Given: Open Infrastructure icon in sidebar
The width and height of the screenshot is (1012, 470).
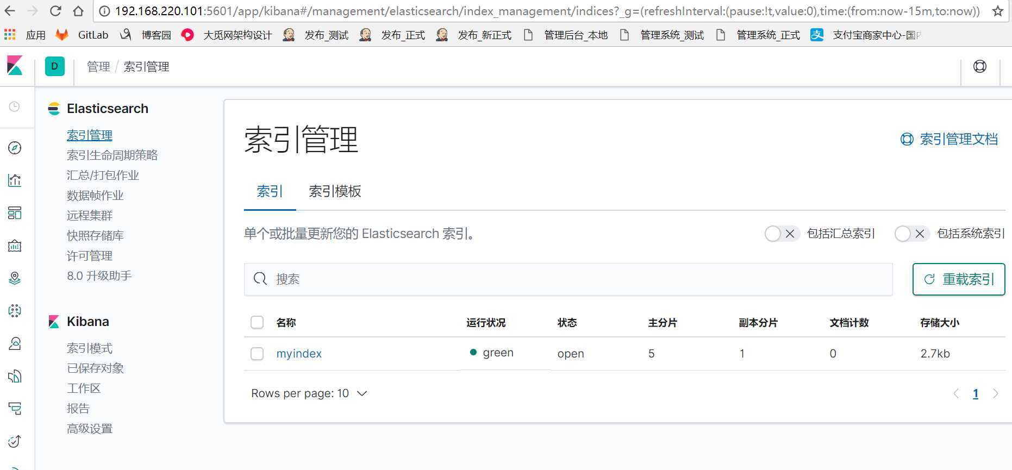Looking at the screenshot, I should (x=15, y=343).
